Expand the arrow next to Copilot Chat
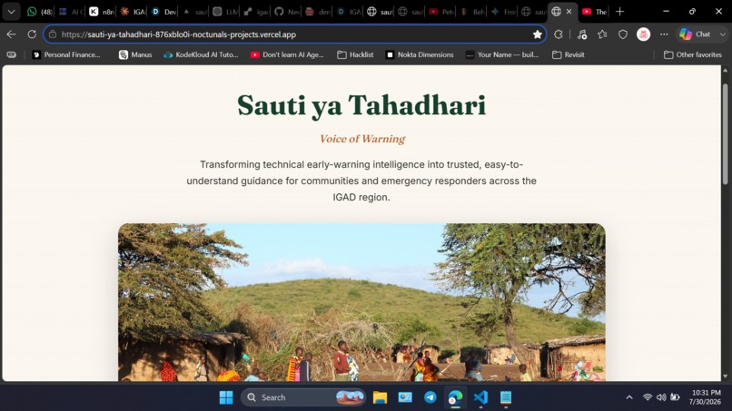 click(x=723, y=34)
